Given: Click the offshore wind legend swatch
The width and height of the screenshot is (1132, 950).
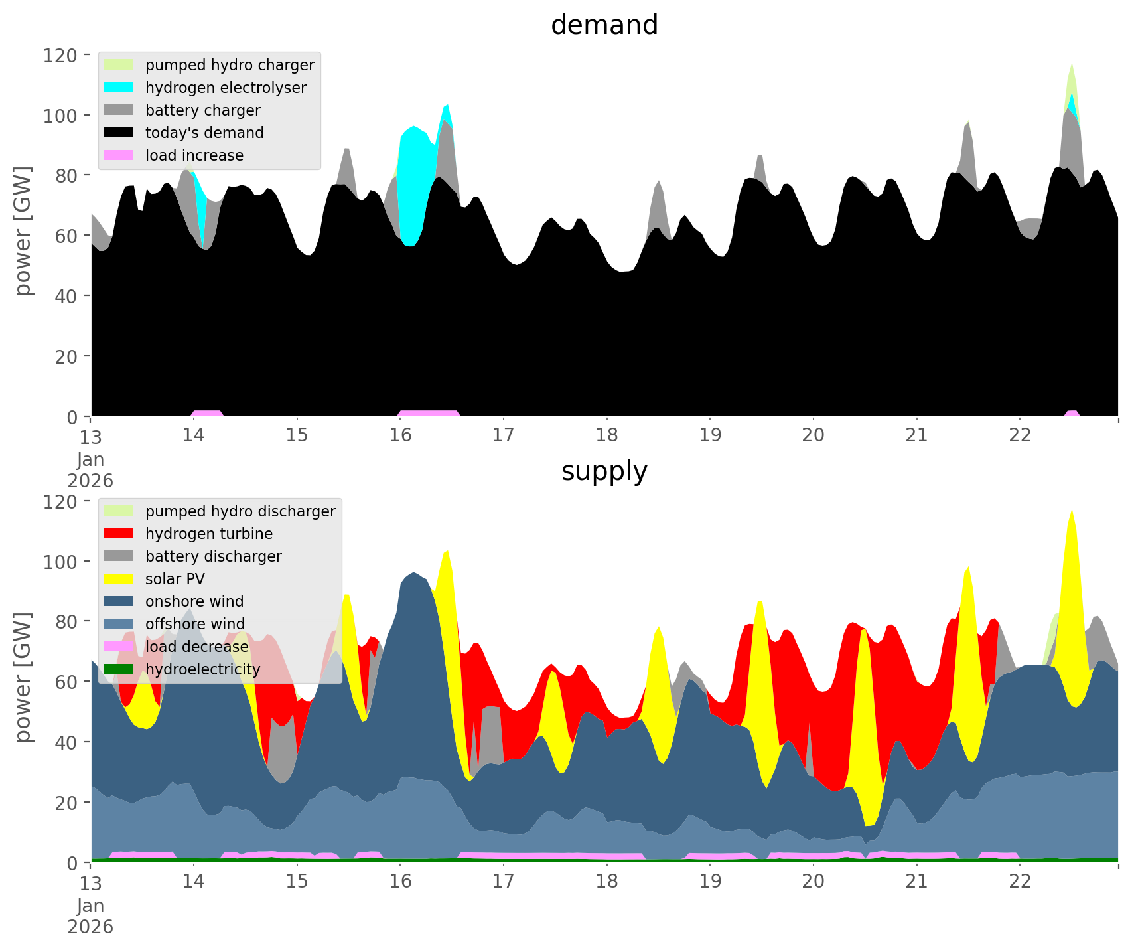Looking at the screenshot, I should coord(119,624).
